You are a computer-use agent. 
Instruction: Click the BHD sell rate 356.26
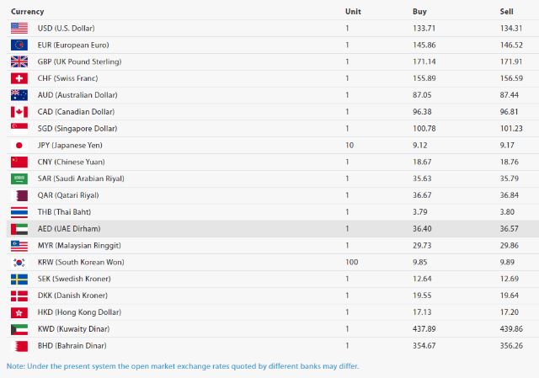511,345
